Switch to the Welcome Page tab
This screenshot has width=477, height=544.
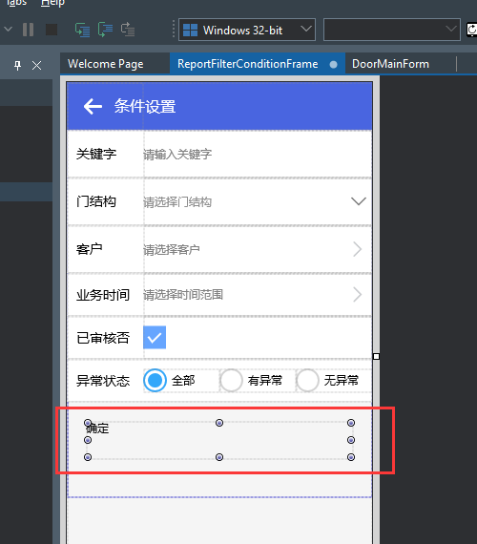[106, 64]
